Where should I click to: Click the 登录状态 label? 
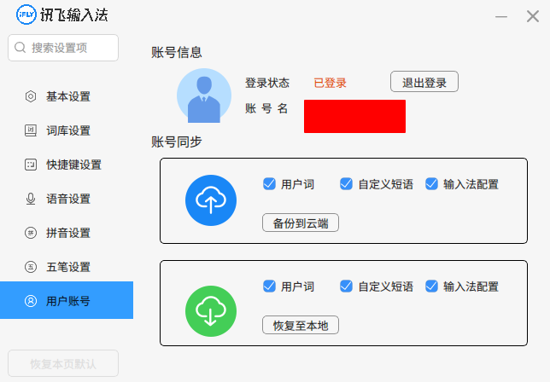click(x=267, y=83)
